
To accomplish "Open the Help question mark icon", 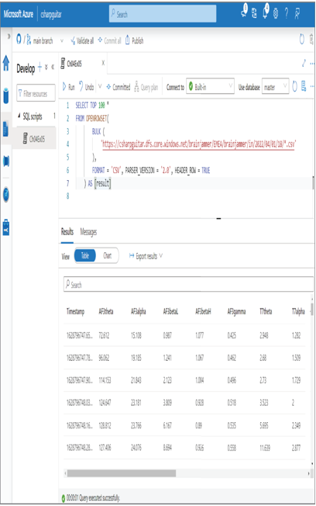I will click(x=287, y=13).
